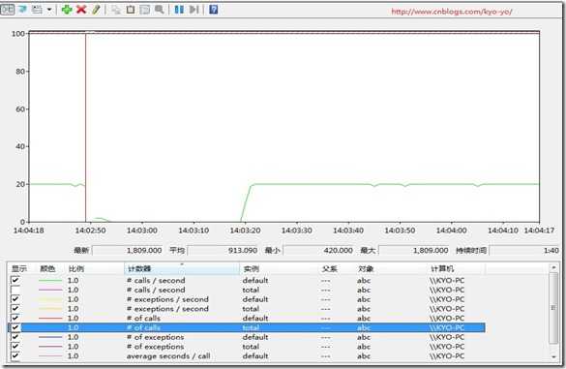Viewport: 566px width, 369px height.
Task: Click \\KYO-PC in '# calls / second' default row
Action: [447, 280]
